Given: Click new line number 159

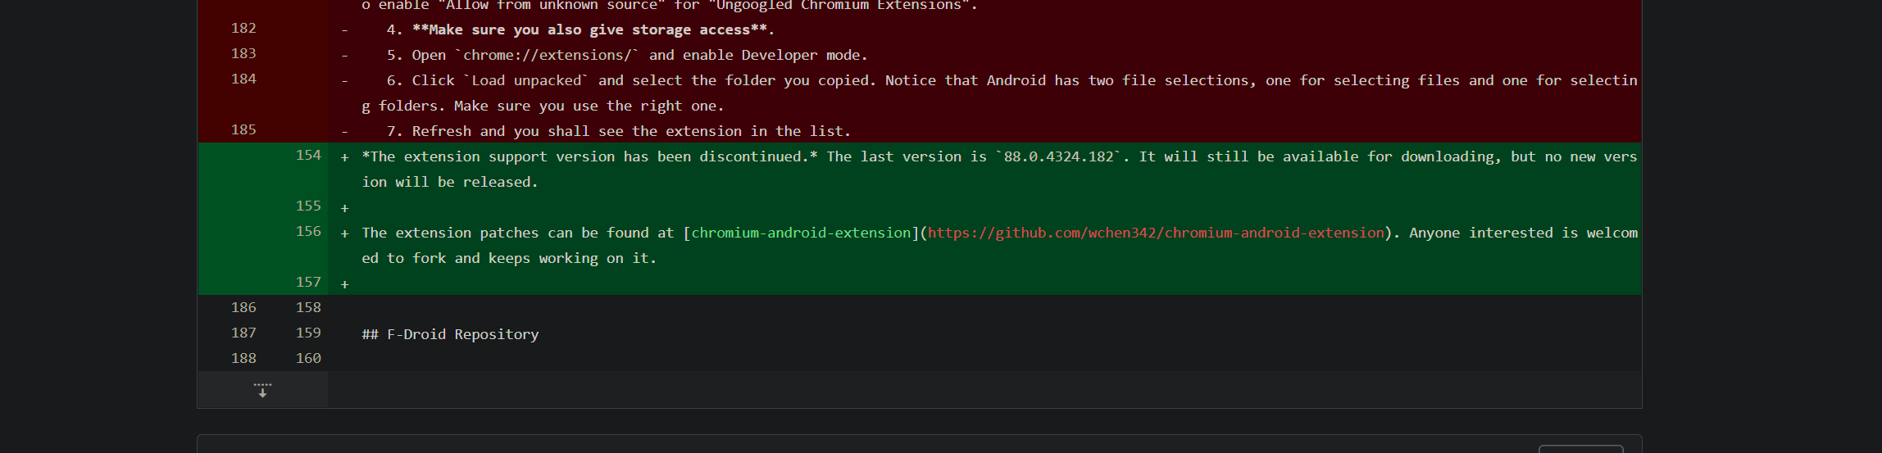Looking at the screenshot, I should 308,333.
